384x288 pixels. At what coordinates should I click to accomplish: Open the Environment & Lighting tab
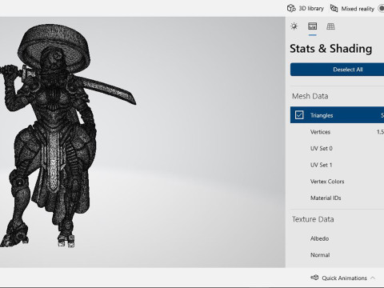(x=294, y=26)
